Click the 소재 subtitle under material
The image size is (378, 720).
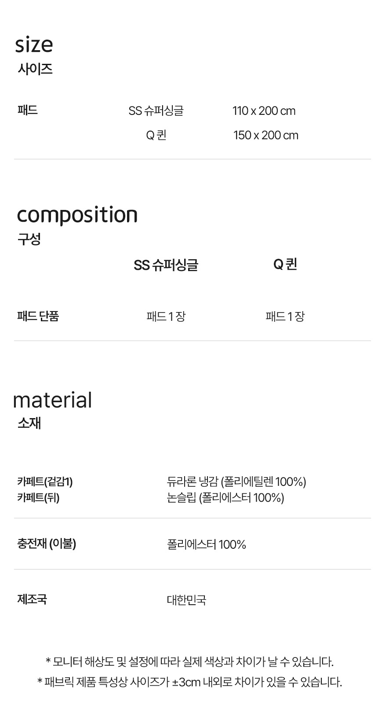(29, 423)
